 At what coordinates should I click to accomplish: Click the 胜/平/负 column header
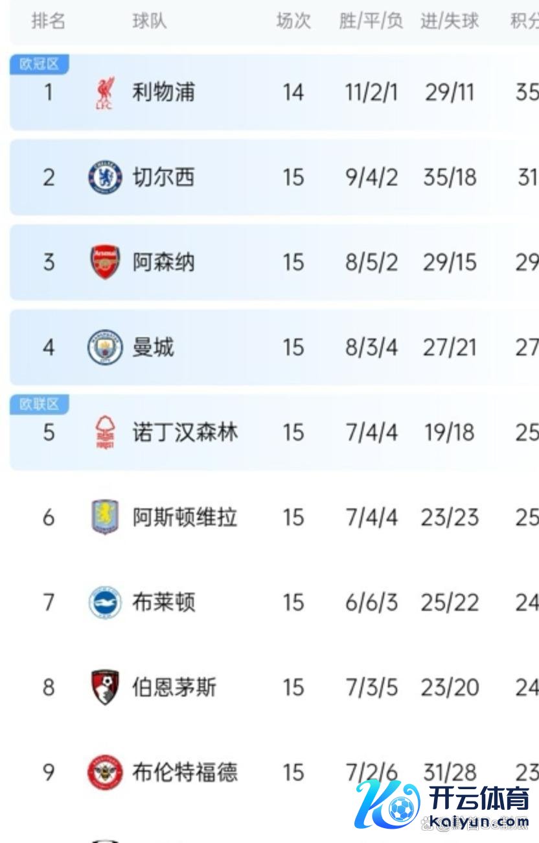coord(371,21)
